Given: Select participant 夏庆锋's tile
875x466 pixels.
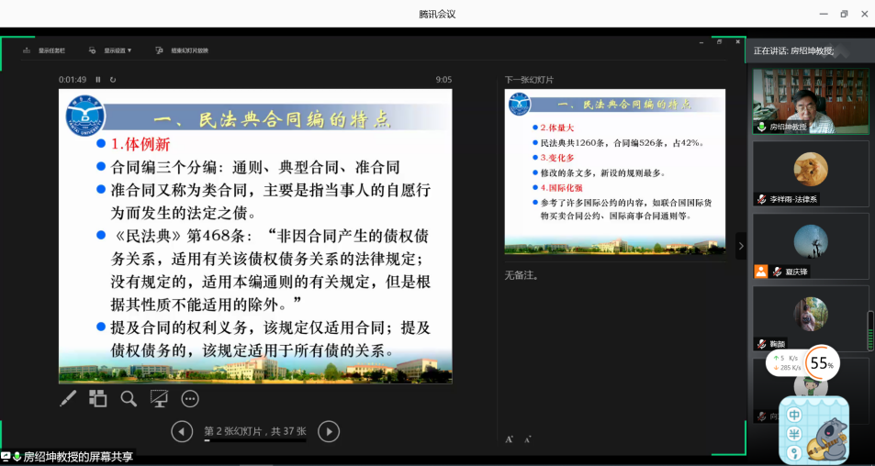Looking at the screenshot, I should pos(810,246).
